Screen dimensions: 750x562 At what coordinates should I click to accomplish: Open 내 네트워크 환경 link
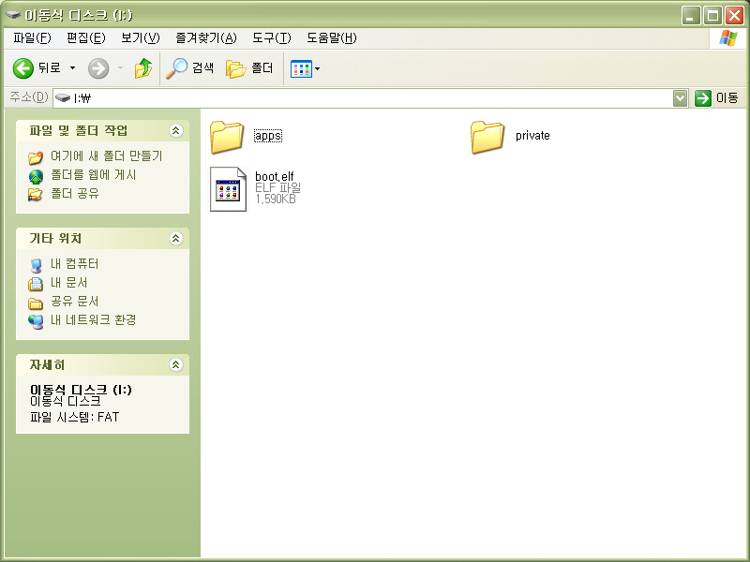pyautogui.click(x=93, y=319)
